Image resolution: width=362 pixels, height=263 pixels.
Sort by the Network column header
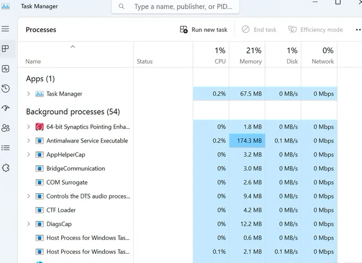(x=319, y=55)
